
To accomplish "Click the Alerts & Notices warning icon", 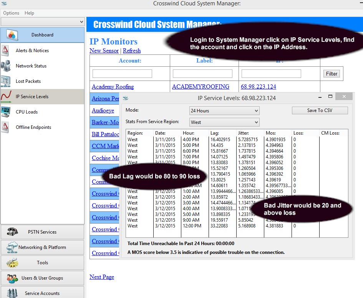I will 6,51.
